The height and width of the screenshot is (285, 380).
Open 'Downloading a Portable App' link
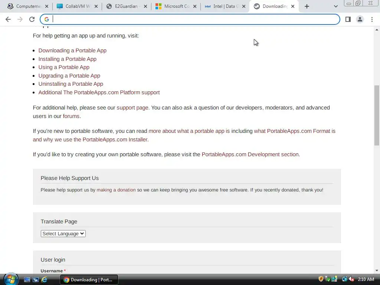(72, 50)
